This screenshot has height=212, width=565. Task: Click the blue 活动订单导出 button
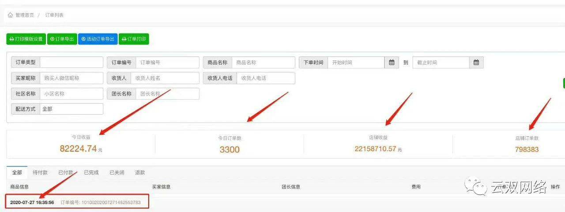coord(98,39)
